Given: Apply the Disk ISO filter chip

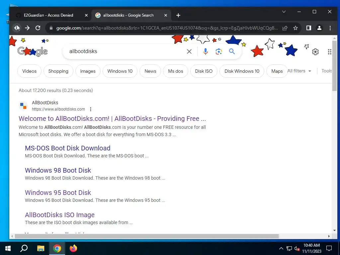Looking at the screenshot, I should coord(204,71).
